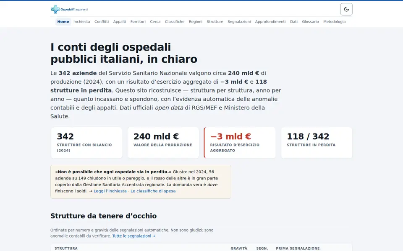Click the "I conti degli ospedali" main headline
This screenshot has width=403, height=251.
(x=124, y=53)
